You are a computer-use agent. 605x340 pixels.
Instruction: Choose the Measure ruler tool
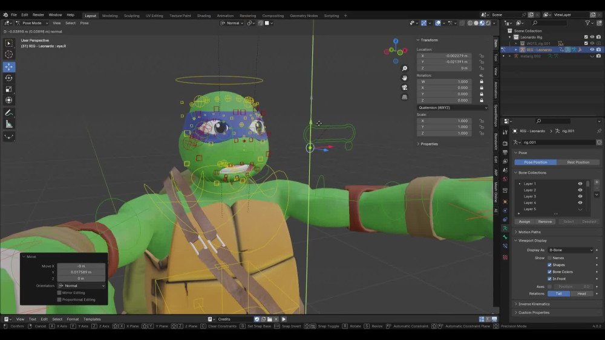[x=9, y=124]
